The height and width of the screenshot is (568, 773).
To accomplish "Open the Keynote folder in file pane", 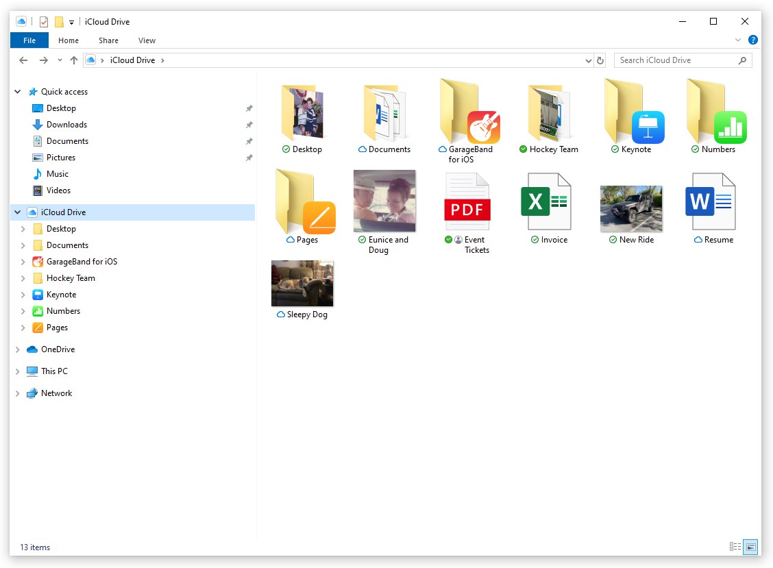I will coord(634,112).
